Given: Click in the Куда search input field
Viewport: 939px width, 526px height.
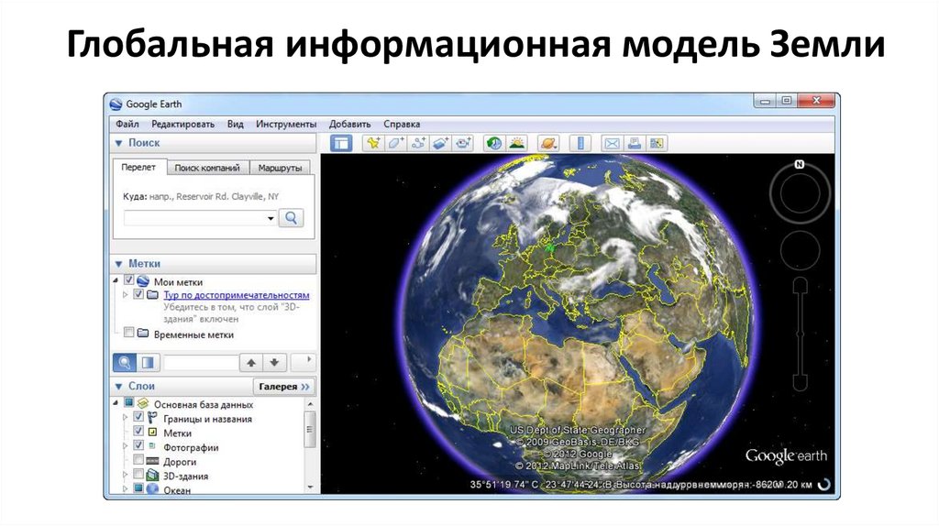Looking at the screenshot, I should pyautogui.click(x=194, y=218).
